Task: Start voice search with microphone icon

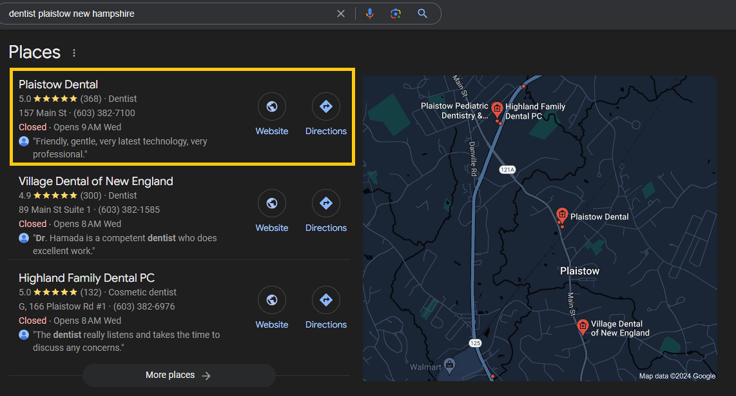Action: (x=369, y=14)
